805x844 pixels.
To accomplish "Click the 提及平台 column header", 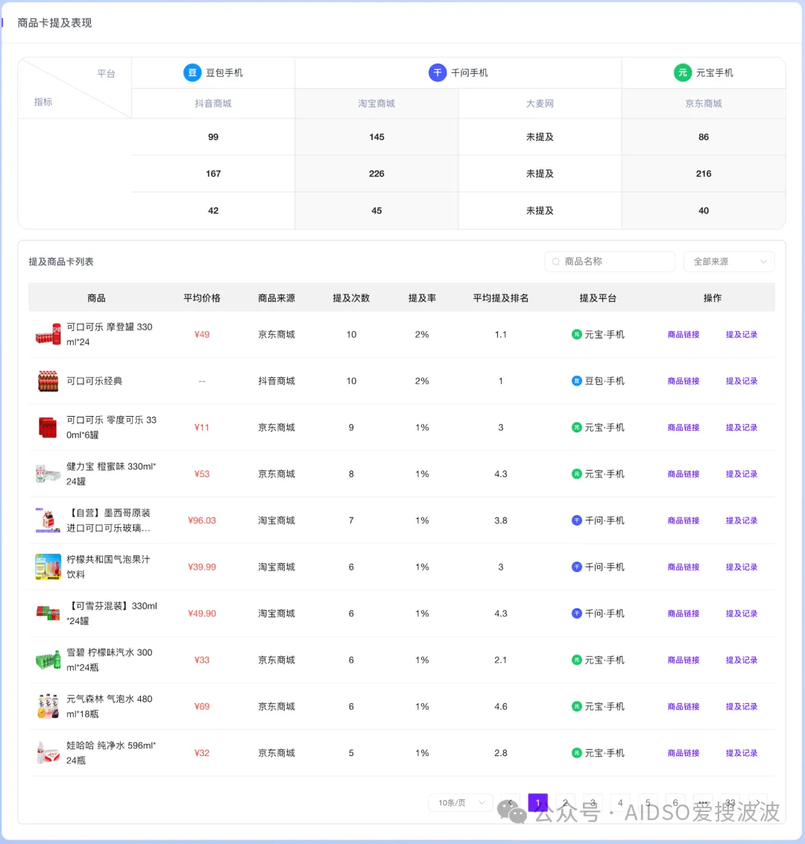I will 597,297.
